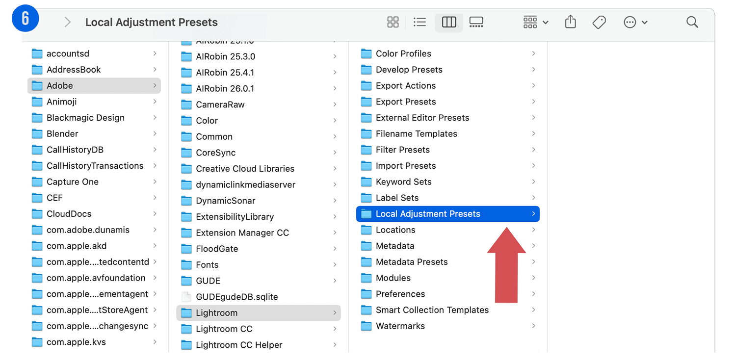Click the Color Profiles folder icon

pos(366,54)
